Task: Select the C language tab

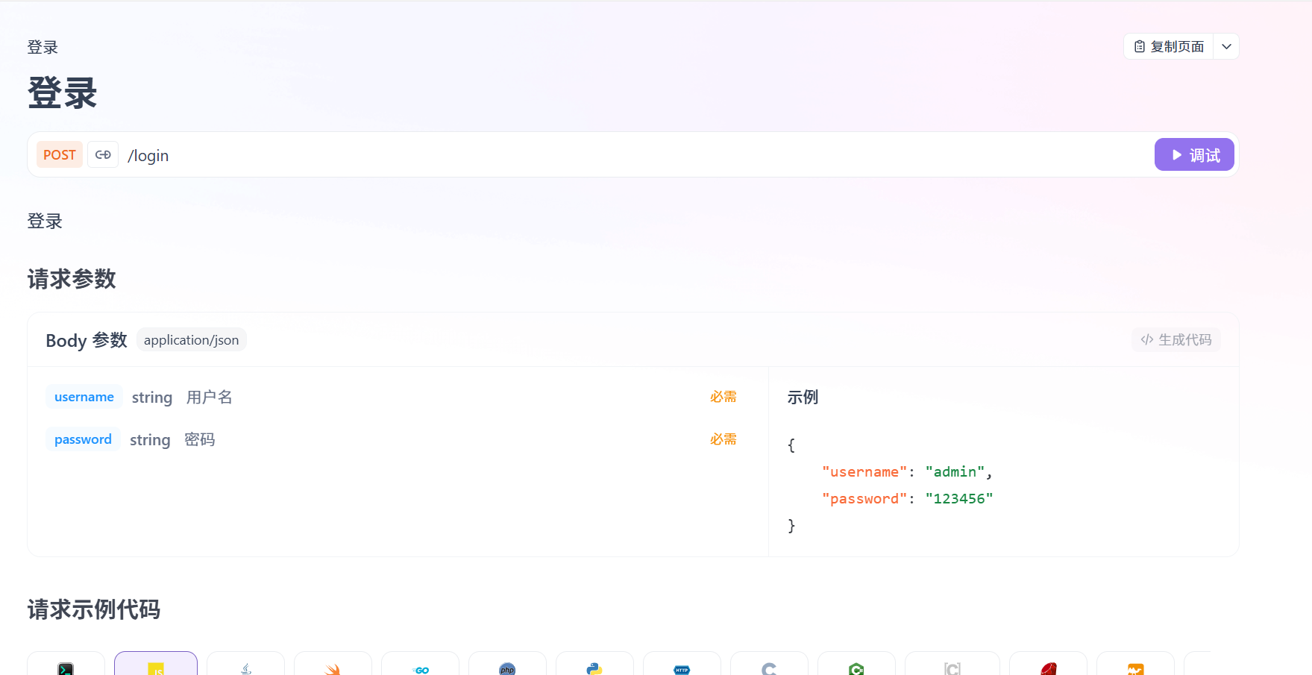Action: (x=769, y=668)
